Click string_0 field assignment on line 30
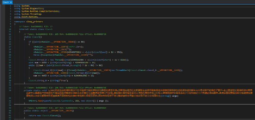The image size is (255, 120). [42, 81]
